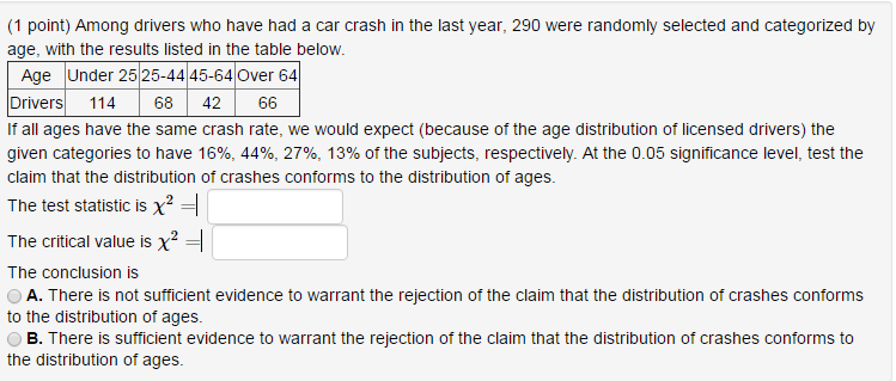Place cursor in the chi-square test statistic field

tap(275, 206)
